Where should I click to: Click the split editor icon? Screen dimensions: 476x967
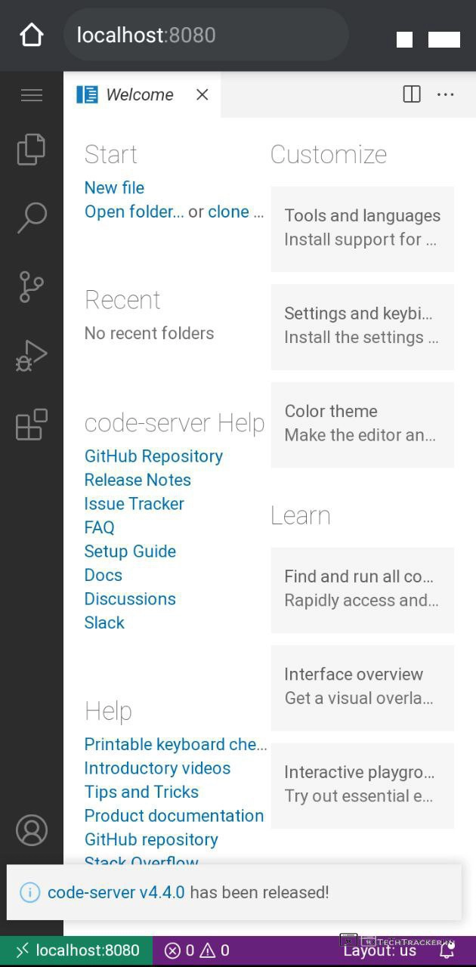pos(412,94)
